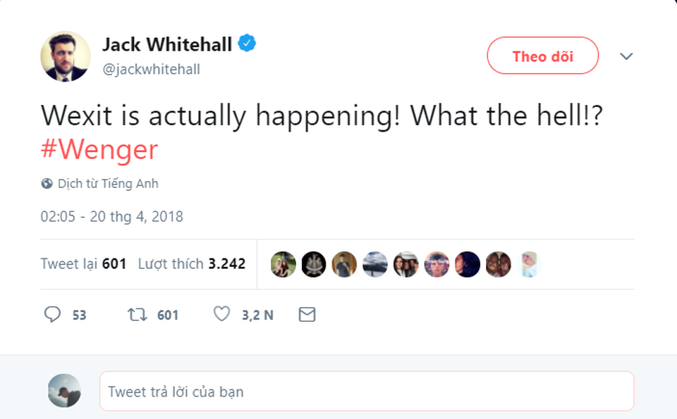The width and height of the screenshot is (677, 419).
Task: Retweet this tweet using the retweet icon
Action: coord(137,314)
